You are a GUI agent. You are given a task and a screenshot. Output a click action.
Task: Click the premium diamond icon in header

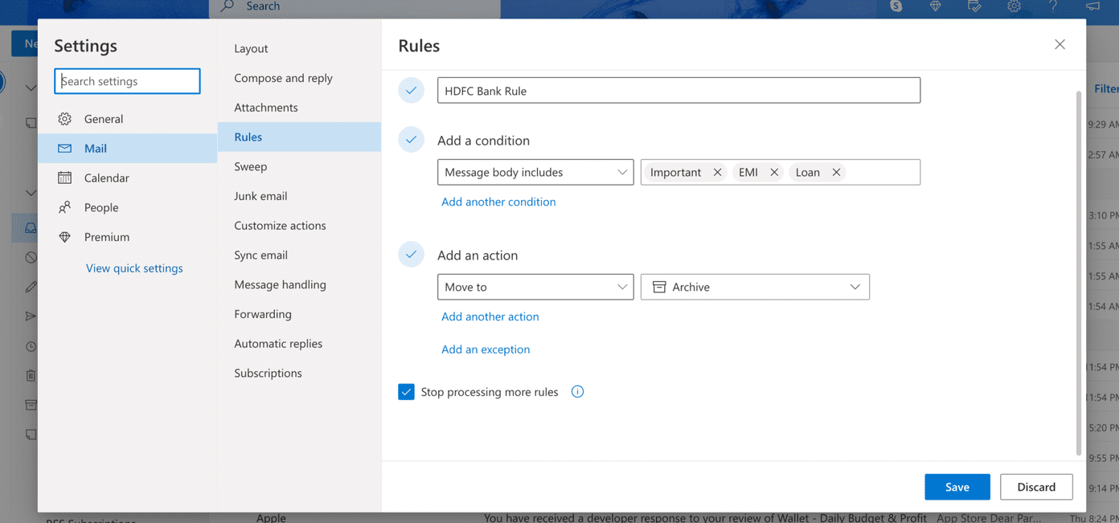coord(935,6)
